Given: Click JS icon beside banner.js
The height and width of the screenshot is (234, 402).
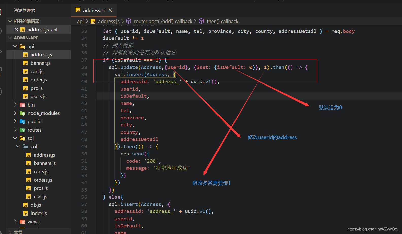Looking at the screenshot, I should [x=26, y=63].
